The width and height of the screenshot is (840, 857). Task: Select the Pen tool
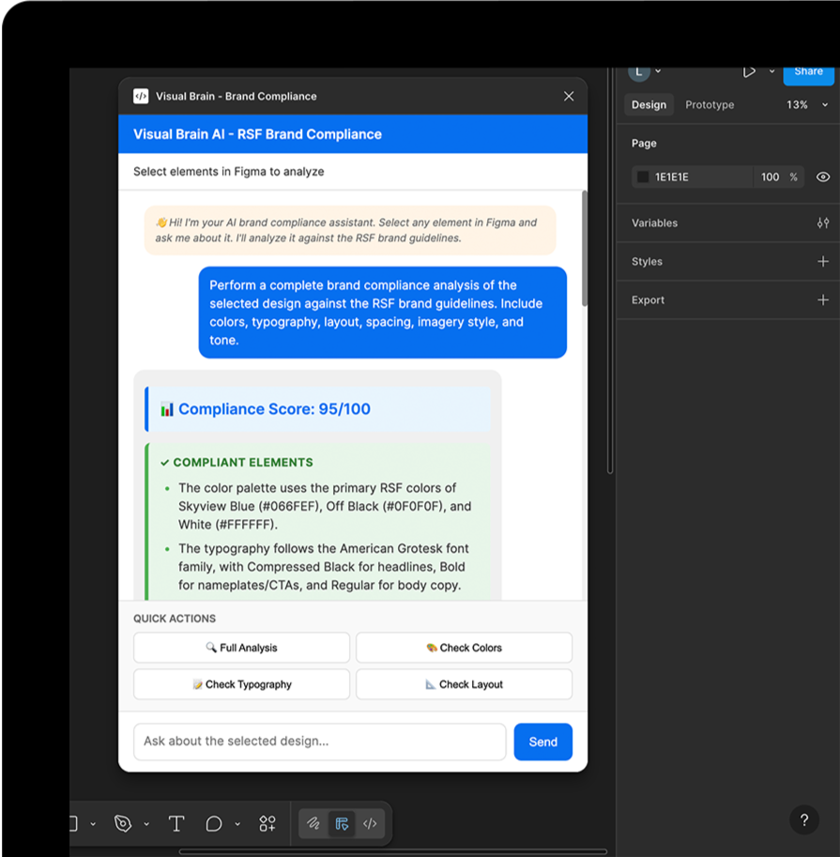123,823
